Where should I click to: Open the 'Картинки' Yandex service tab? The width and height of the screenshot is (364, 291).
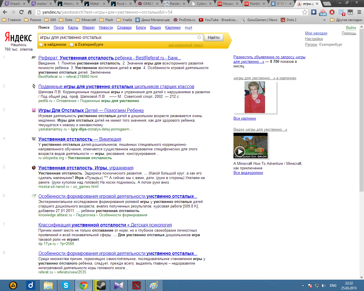(x=173, y=27)
